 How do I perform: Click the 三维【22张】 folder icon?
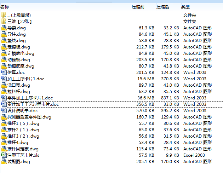[4, 21]
